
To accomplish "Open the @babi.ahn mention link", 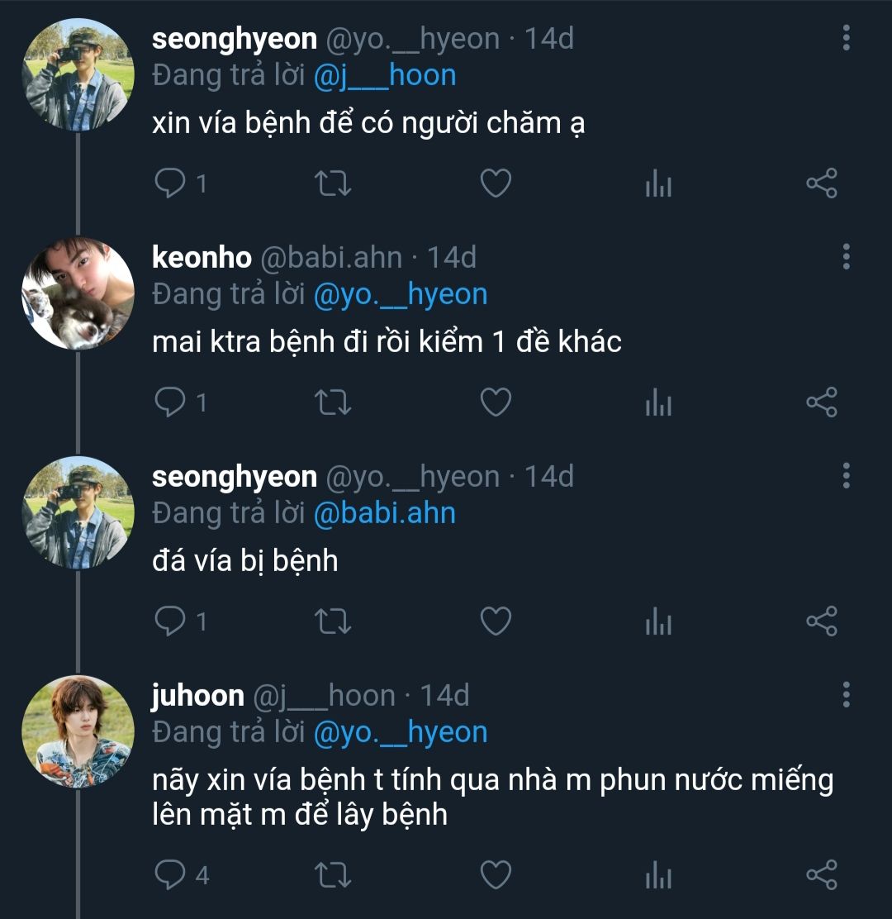I will coord(385,513).
